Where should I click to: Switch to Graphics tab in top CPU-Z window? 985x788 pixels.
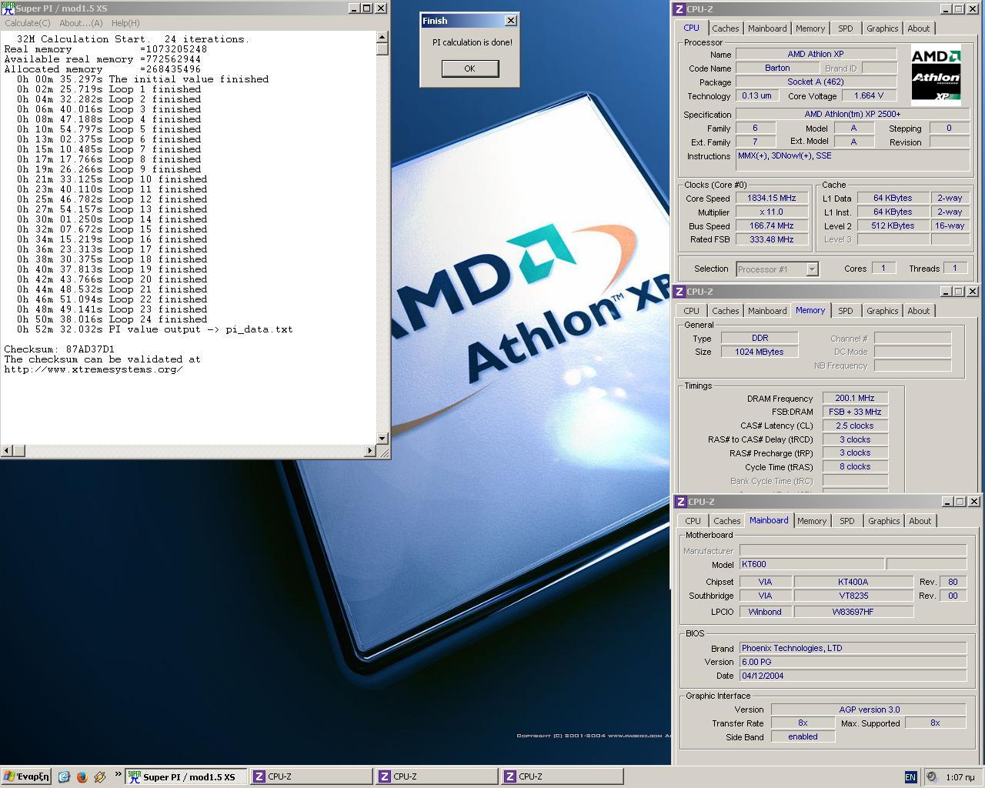(882, 28)
